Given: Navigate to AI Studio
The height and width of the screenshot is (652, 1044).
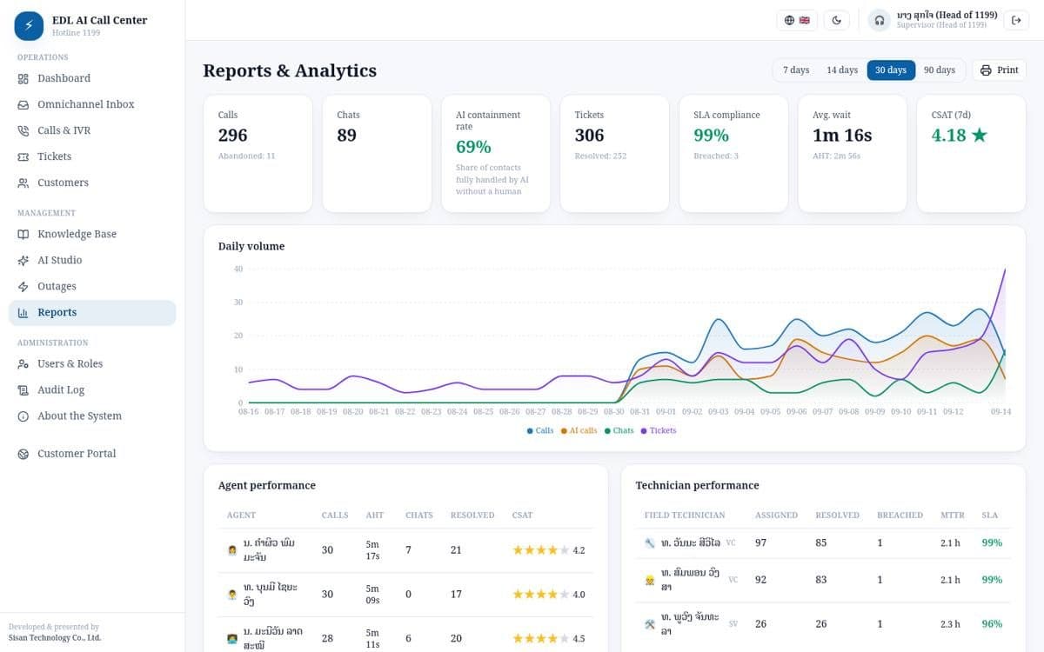Looking at the screenshot, I should point(92,260).
